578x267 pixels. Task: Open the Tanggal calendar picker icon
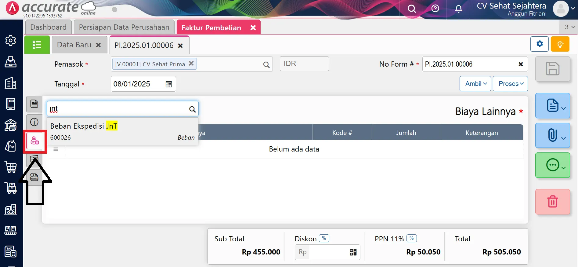[169, 84]
